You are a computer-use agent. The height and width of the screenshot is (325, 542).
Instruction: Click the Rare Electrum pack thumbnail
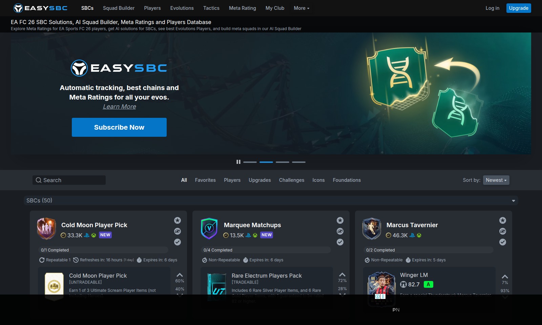(x=216, y=287)
